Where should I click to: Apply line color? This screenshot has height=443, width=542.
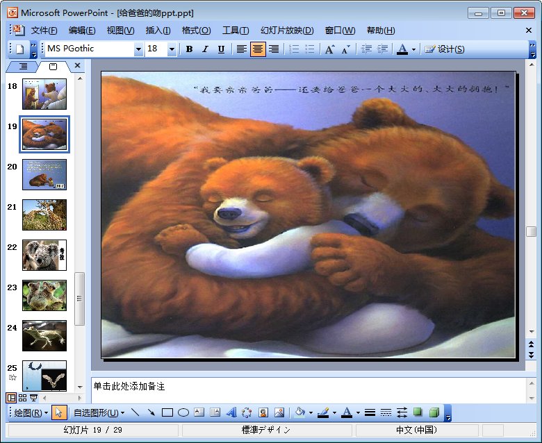[323, 412]
